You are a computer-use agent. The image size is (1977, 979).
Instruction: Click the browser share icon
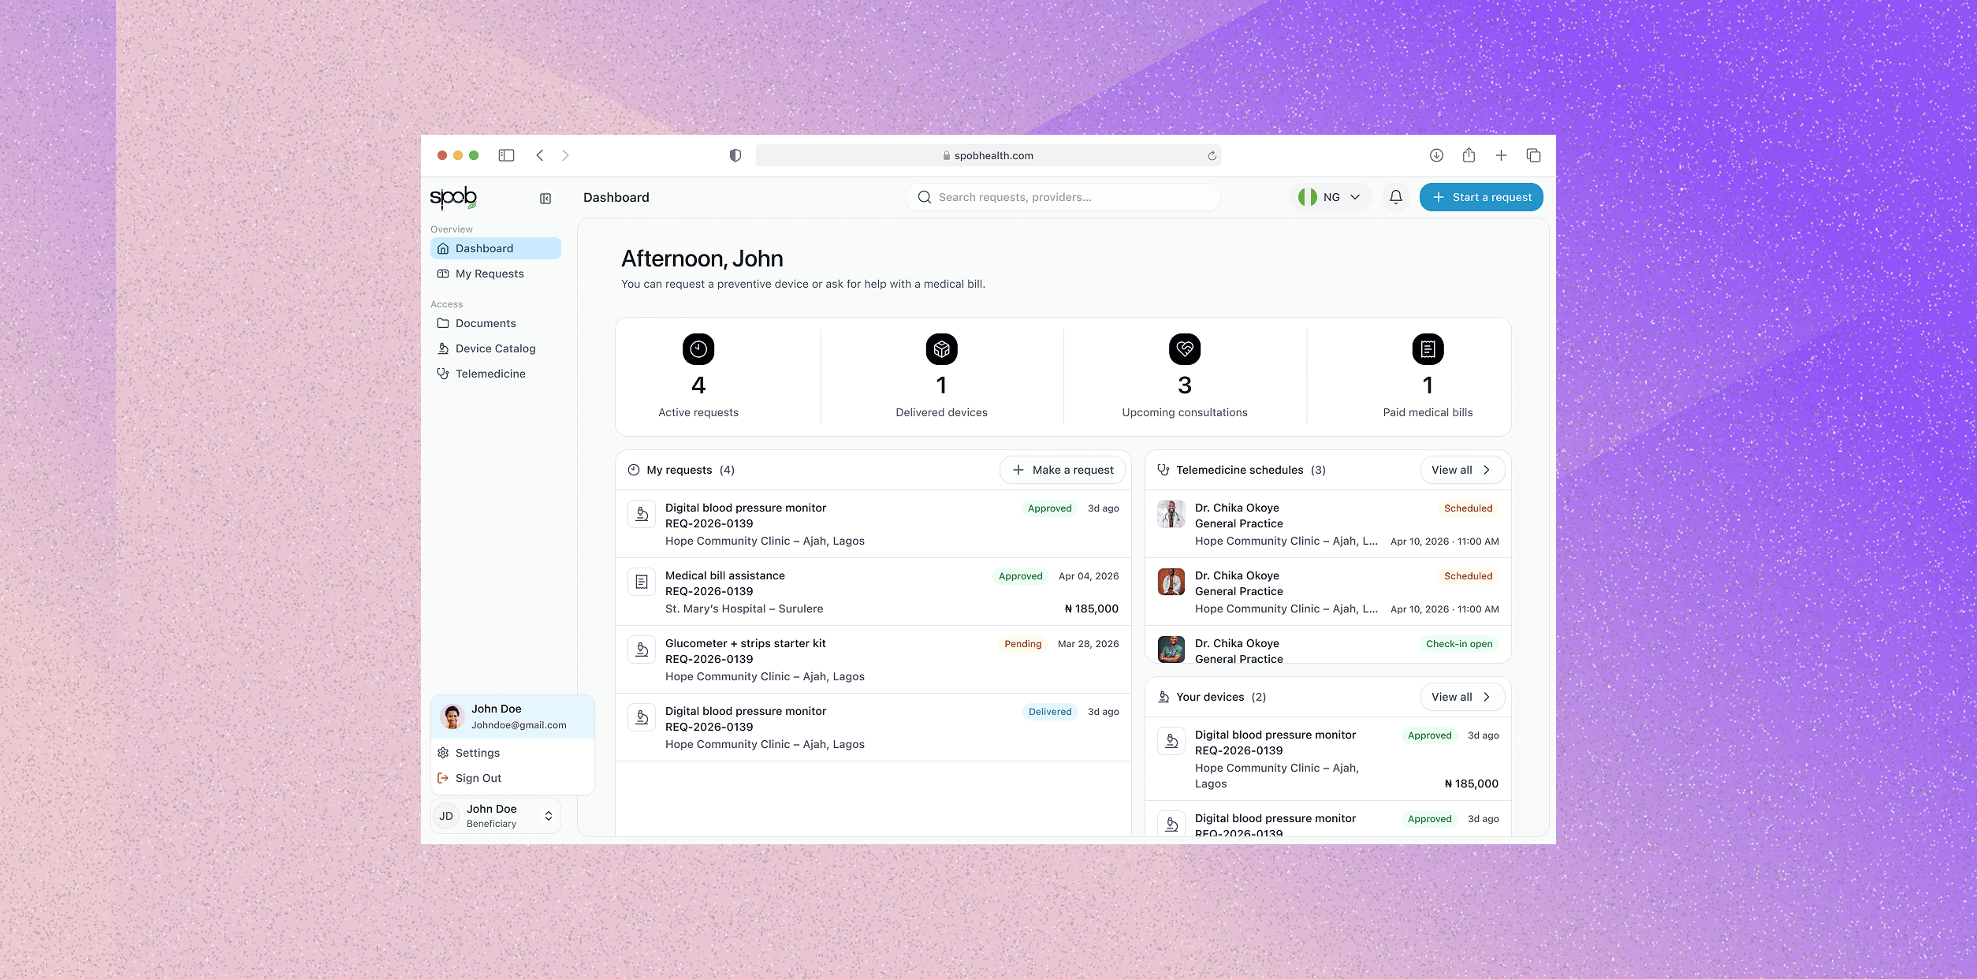pos(1469,155)
